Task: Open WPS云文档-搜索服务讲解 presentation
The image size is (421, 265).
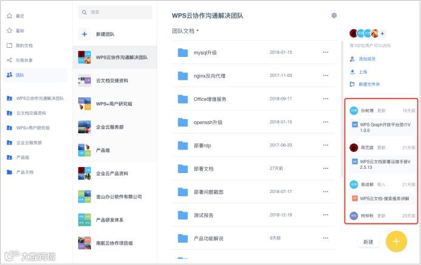Action: click(x=383, y=198)
